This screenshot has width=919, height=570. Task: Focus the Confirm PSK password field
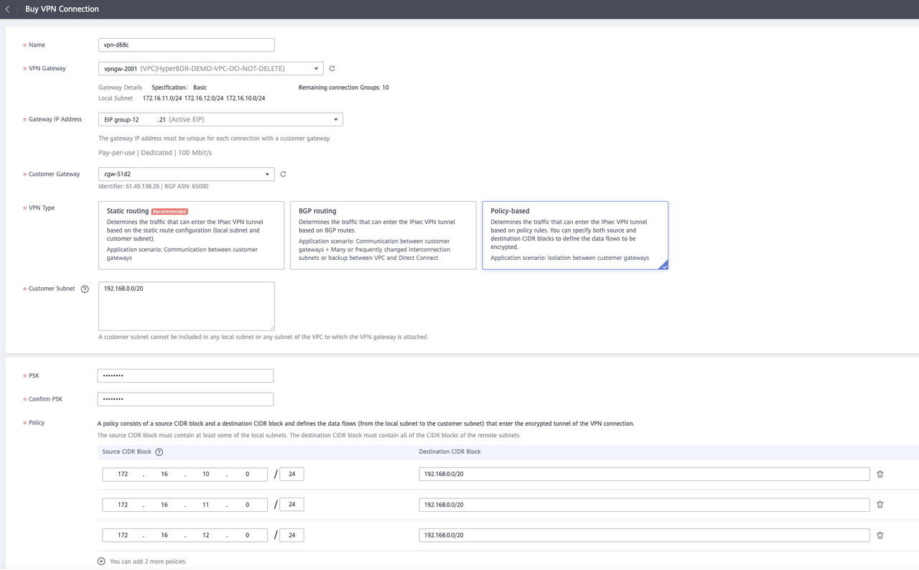click(x=186, y=399)
